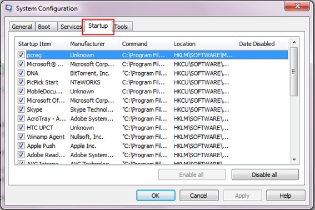
Task: Click the startup list scrollbar thumb
Action: [x=294, y=72]
